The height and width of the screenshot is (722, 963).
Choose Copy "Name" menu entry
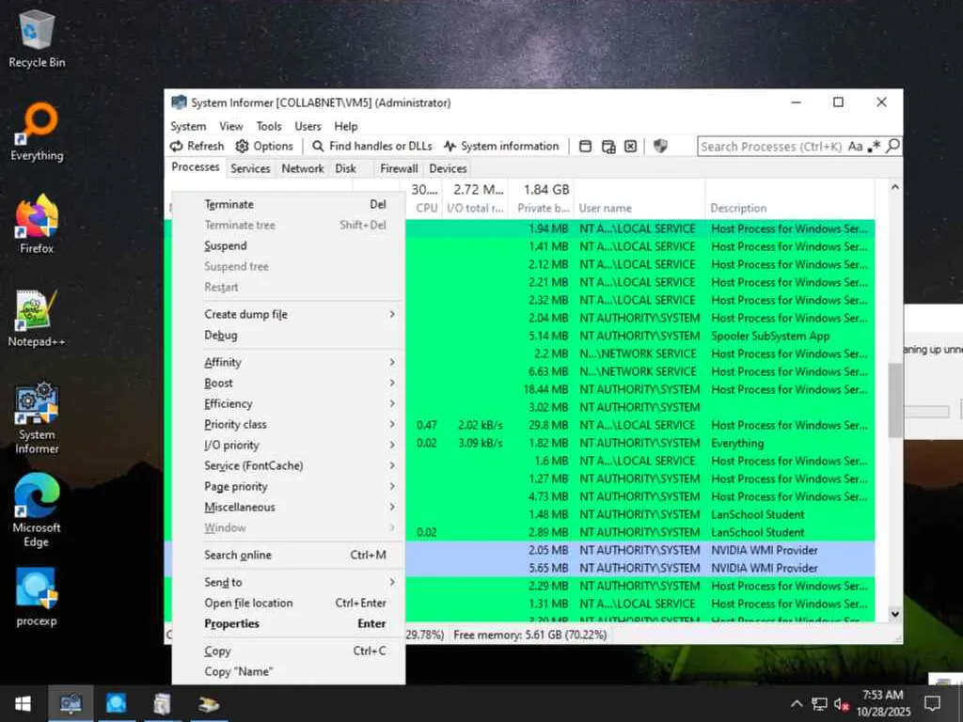[x=289, y=671]
